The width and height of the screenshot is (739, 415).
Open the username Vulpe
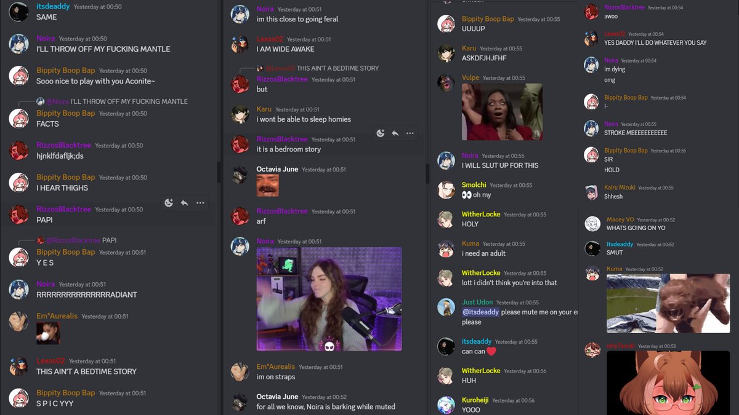(x=470, y=78)
